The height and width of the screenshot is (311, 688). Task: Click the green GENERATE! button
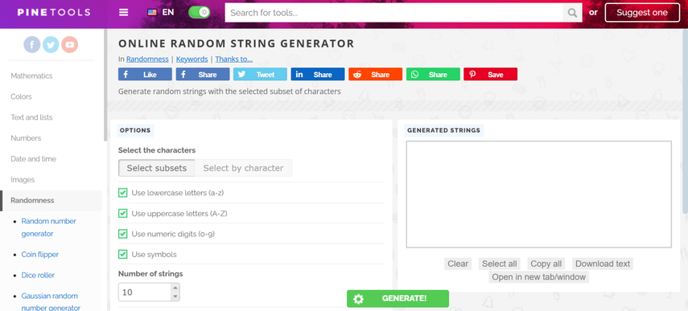pos(398,299)
